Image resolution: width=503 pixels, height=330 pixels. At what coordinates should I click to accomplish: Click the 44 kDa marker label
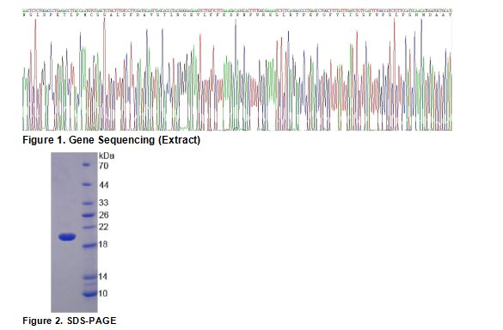[x=104, y=185]
